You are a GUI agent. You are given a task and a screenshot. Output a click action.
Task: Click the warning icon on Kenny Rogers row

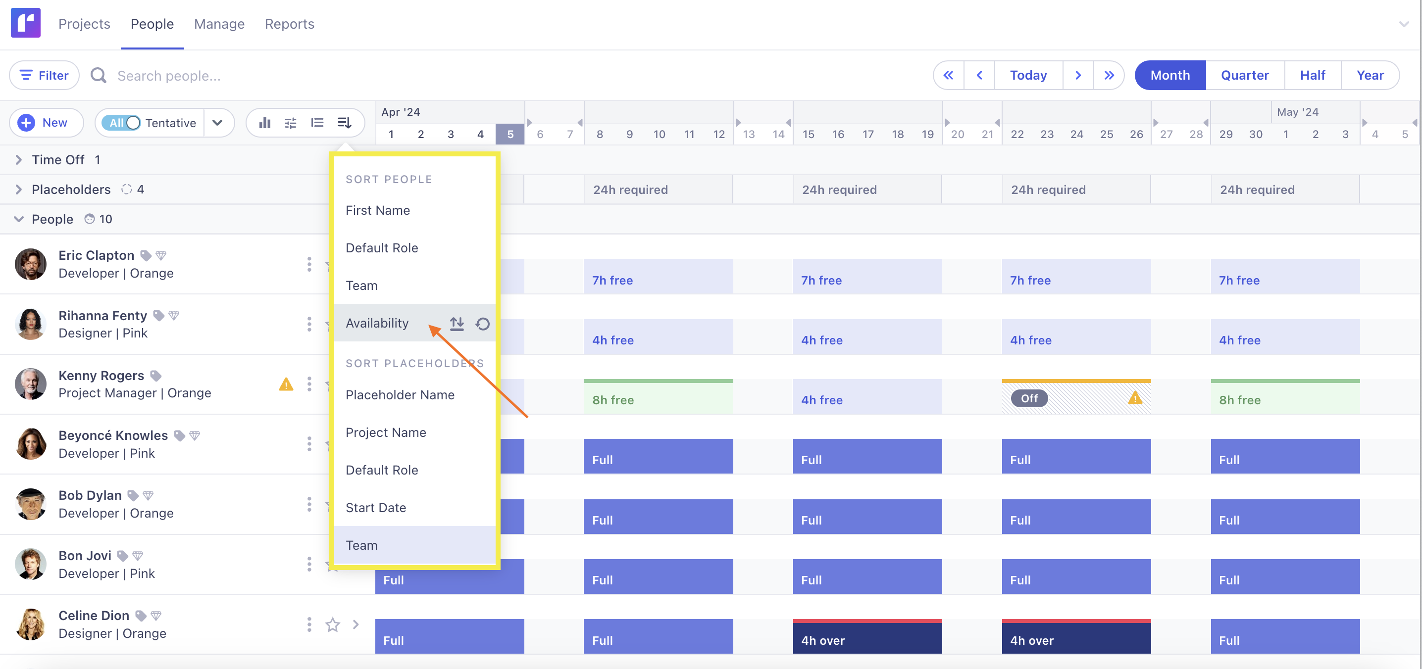tap(286, 384)
